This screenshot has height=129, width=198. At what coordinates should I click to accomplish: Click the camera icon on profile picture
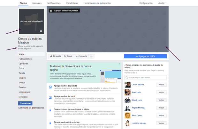pos(41,31)
